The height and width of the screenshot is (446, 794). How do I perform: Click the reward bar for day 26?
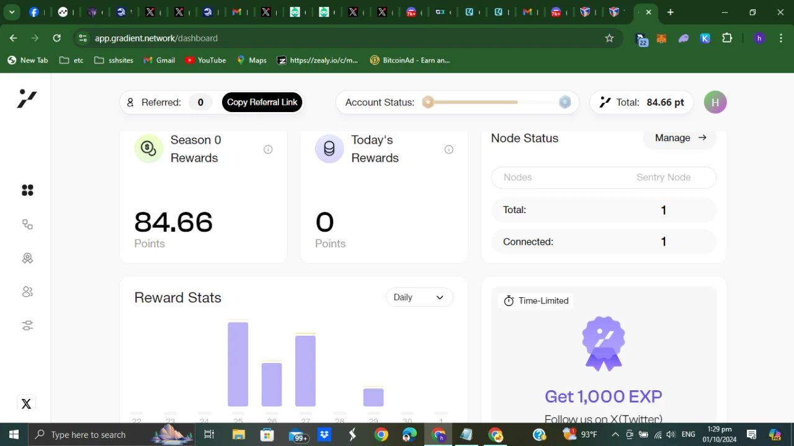pyautogui.click(x=272, y=384)
